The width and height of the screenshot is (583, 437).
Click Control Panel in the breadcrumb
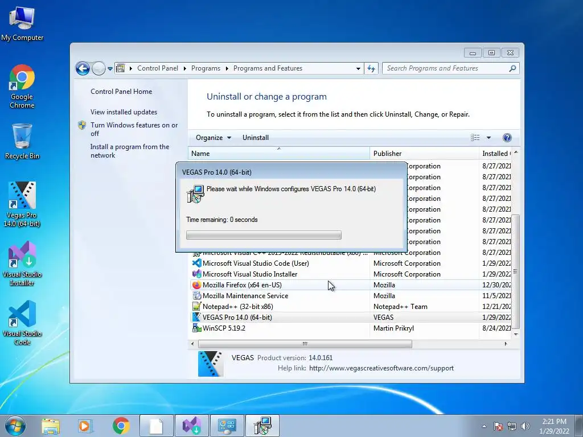(158, 68)
